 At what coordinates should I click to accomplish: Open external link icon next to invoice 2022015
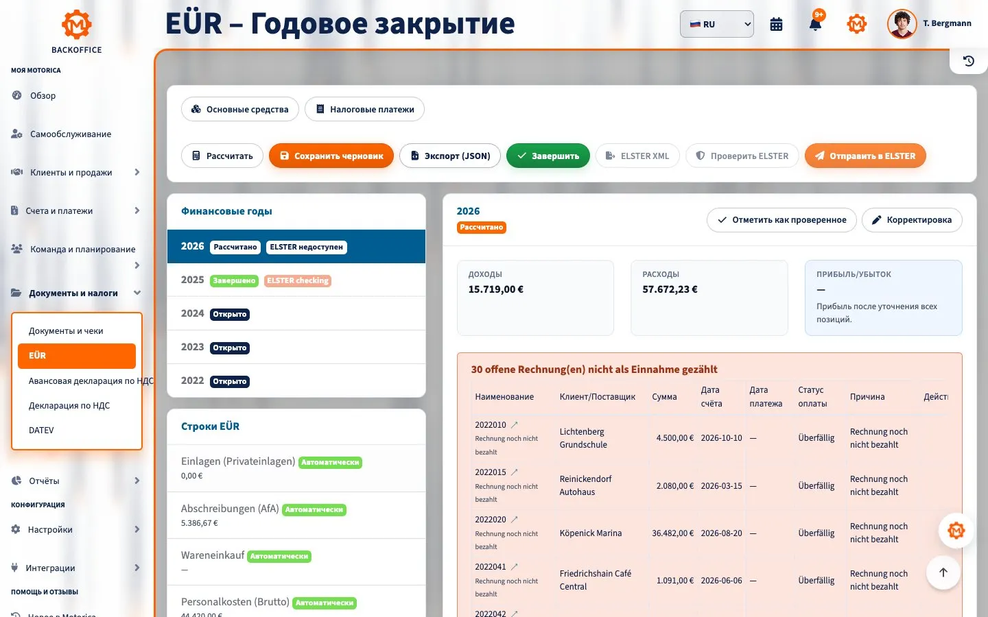[x=515, y=472]
